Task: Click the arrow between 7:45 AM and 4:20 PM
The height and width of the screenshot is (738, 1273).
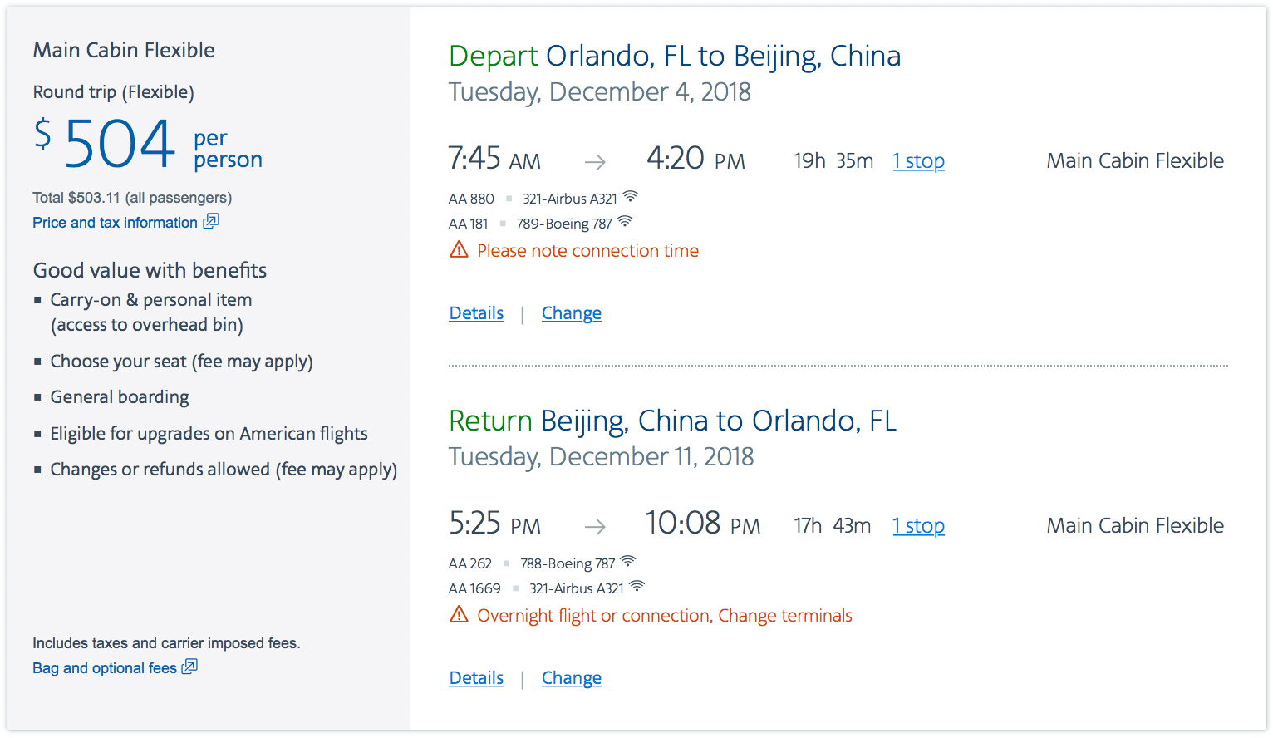Action: tap(595, 162)
